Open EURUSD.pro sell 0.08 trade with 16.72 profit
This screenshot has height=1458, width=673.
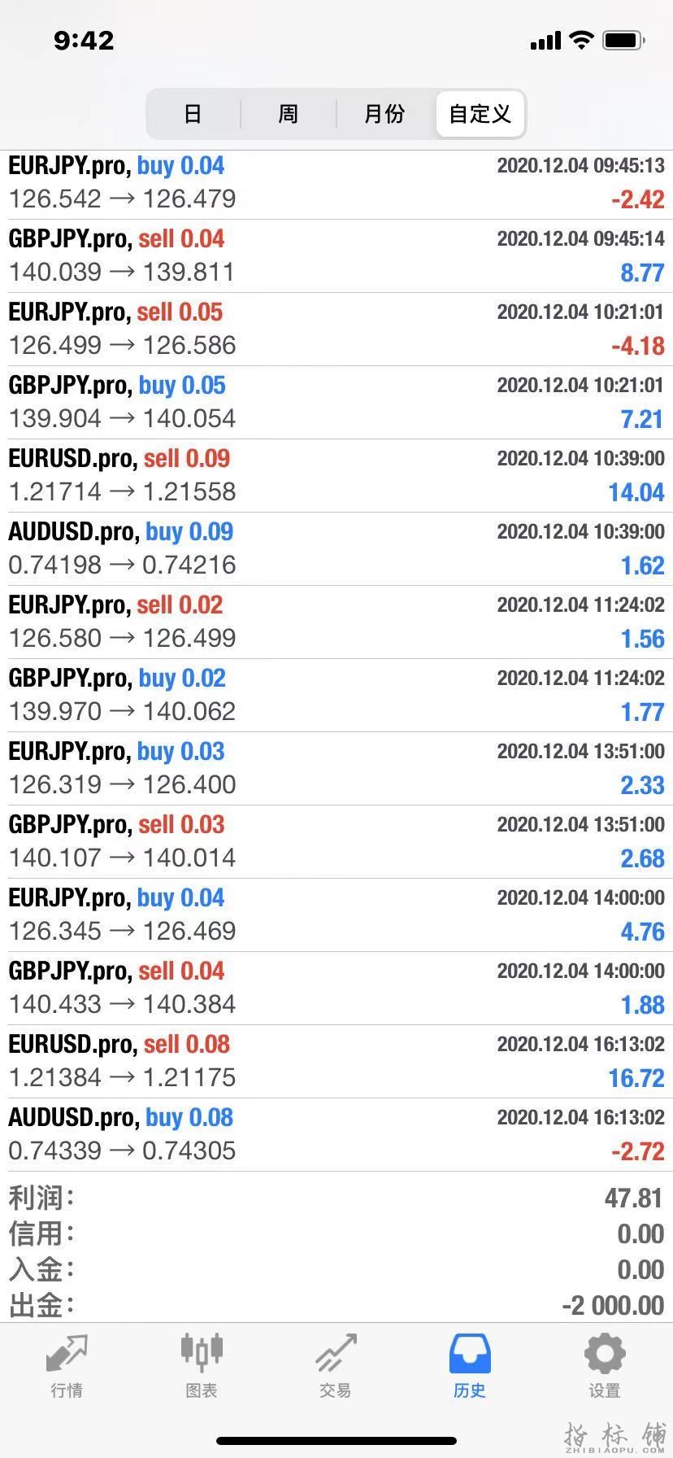pyautogui.click(x=336, y=1062)
